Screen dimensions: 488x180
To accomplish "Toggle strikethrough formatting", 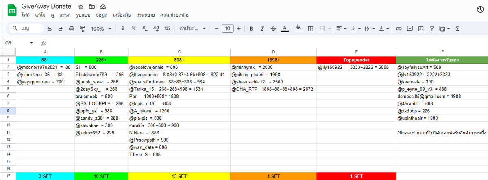I will pyautogui.click(x=273, y=29).
